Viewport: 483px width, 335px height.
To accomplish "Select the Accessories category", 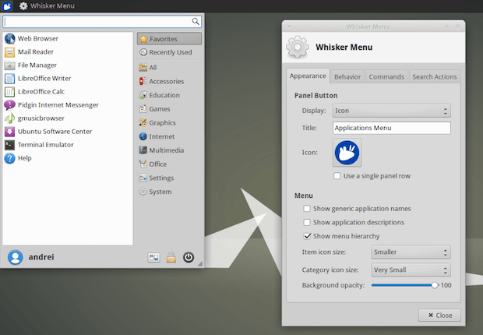I will [x=169, y=81].
